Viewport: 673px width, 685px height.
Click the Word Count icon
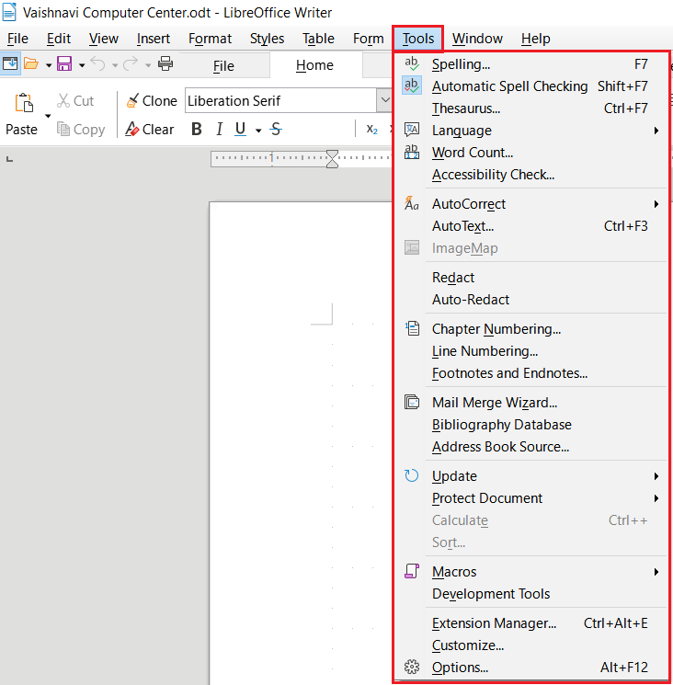[411, 153]
